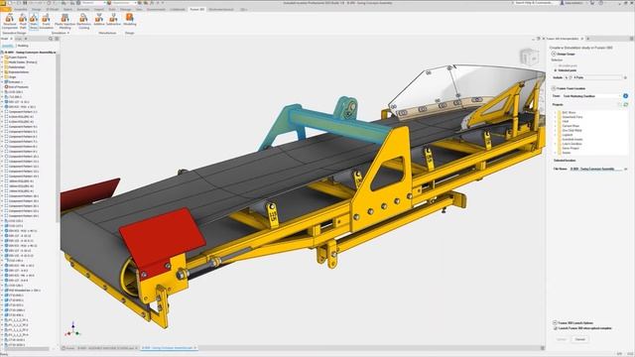This screenshot has height=357, width=635.
Task: Select 'Cement Mixer' in Projects list
Action: click(x=571, y=126)
